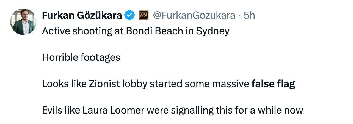Click the blue verified checkmark badge
This screenshot has width=353, height=124.
pyautogui.click(x=130, y=15)
